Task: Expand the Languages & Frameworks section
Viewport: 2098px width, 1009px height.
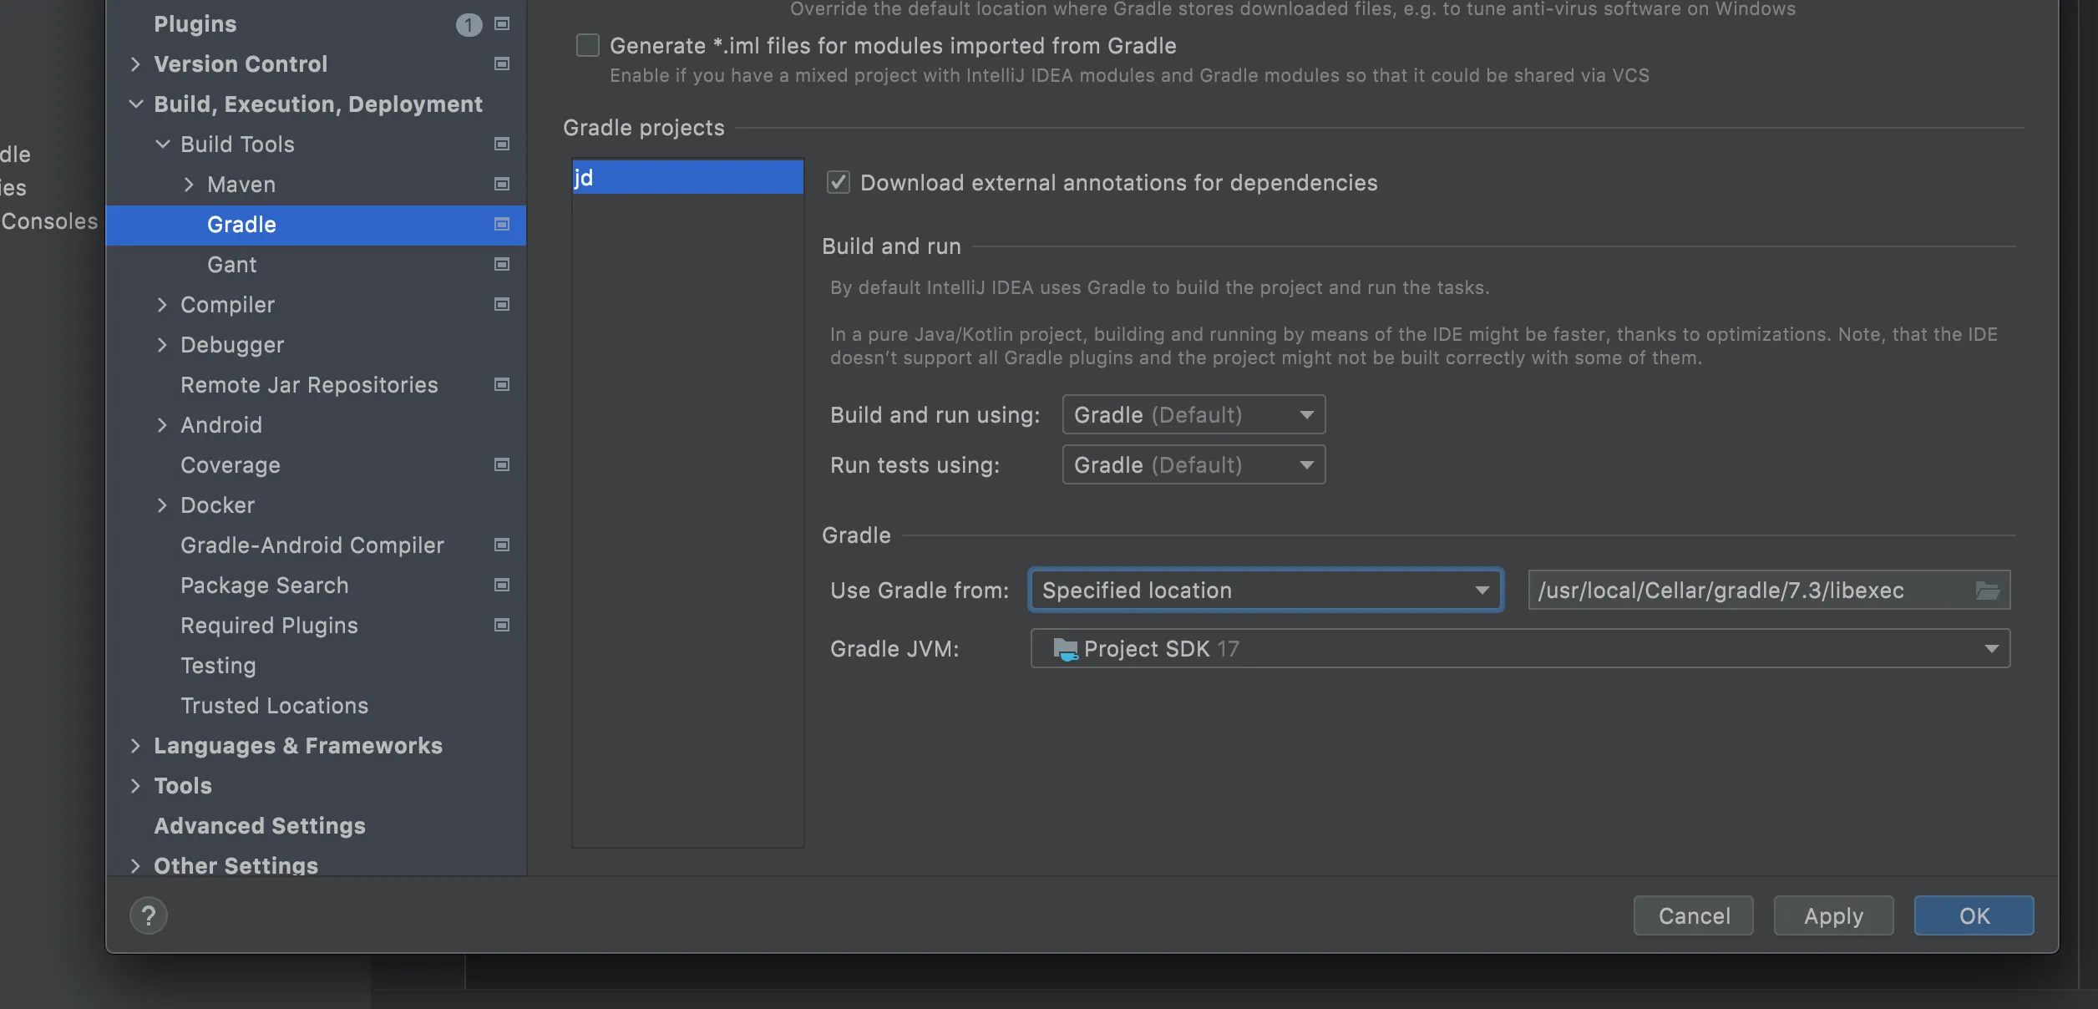Action: pyautogui.click(x=135, y=746)
